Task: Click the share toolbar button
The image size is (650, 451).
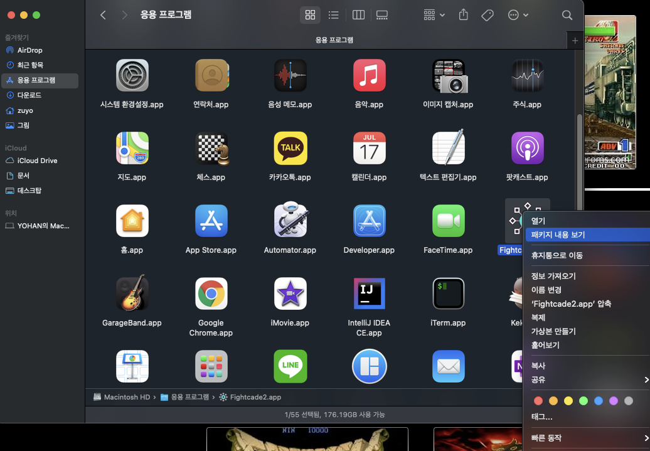Action: point(464,15)
